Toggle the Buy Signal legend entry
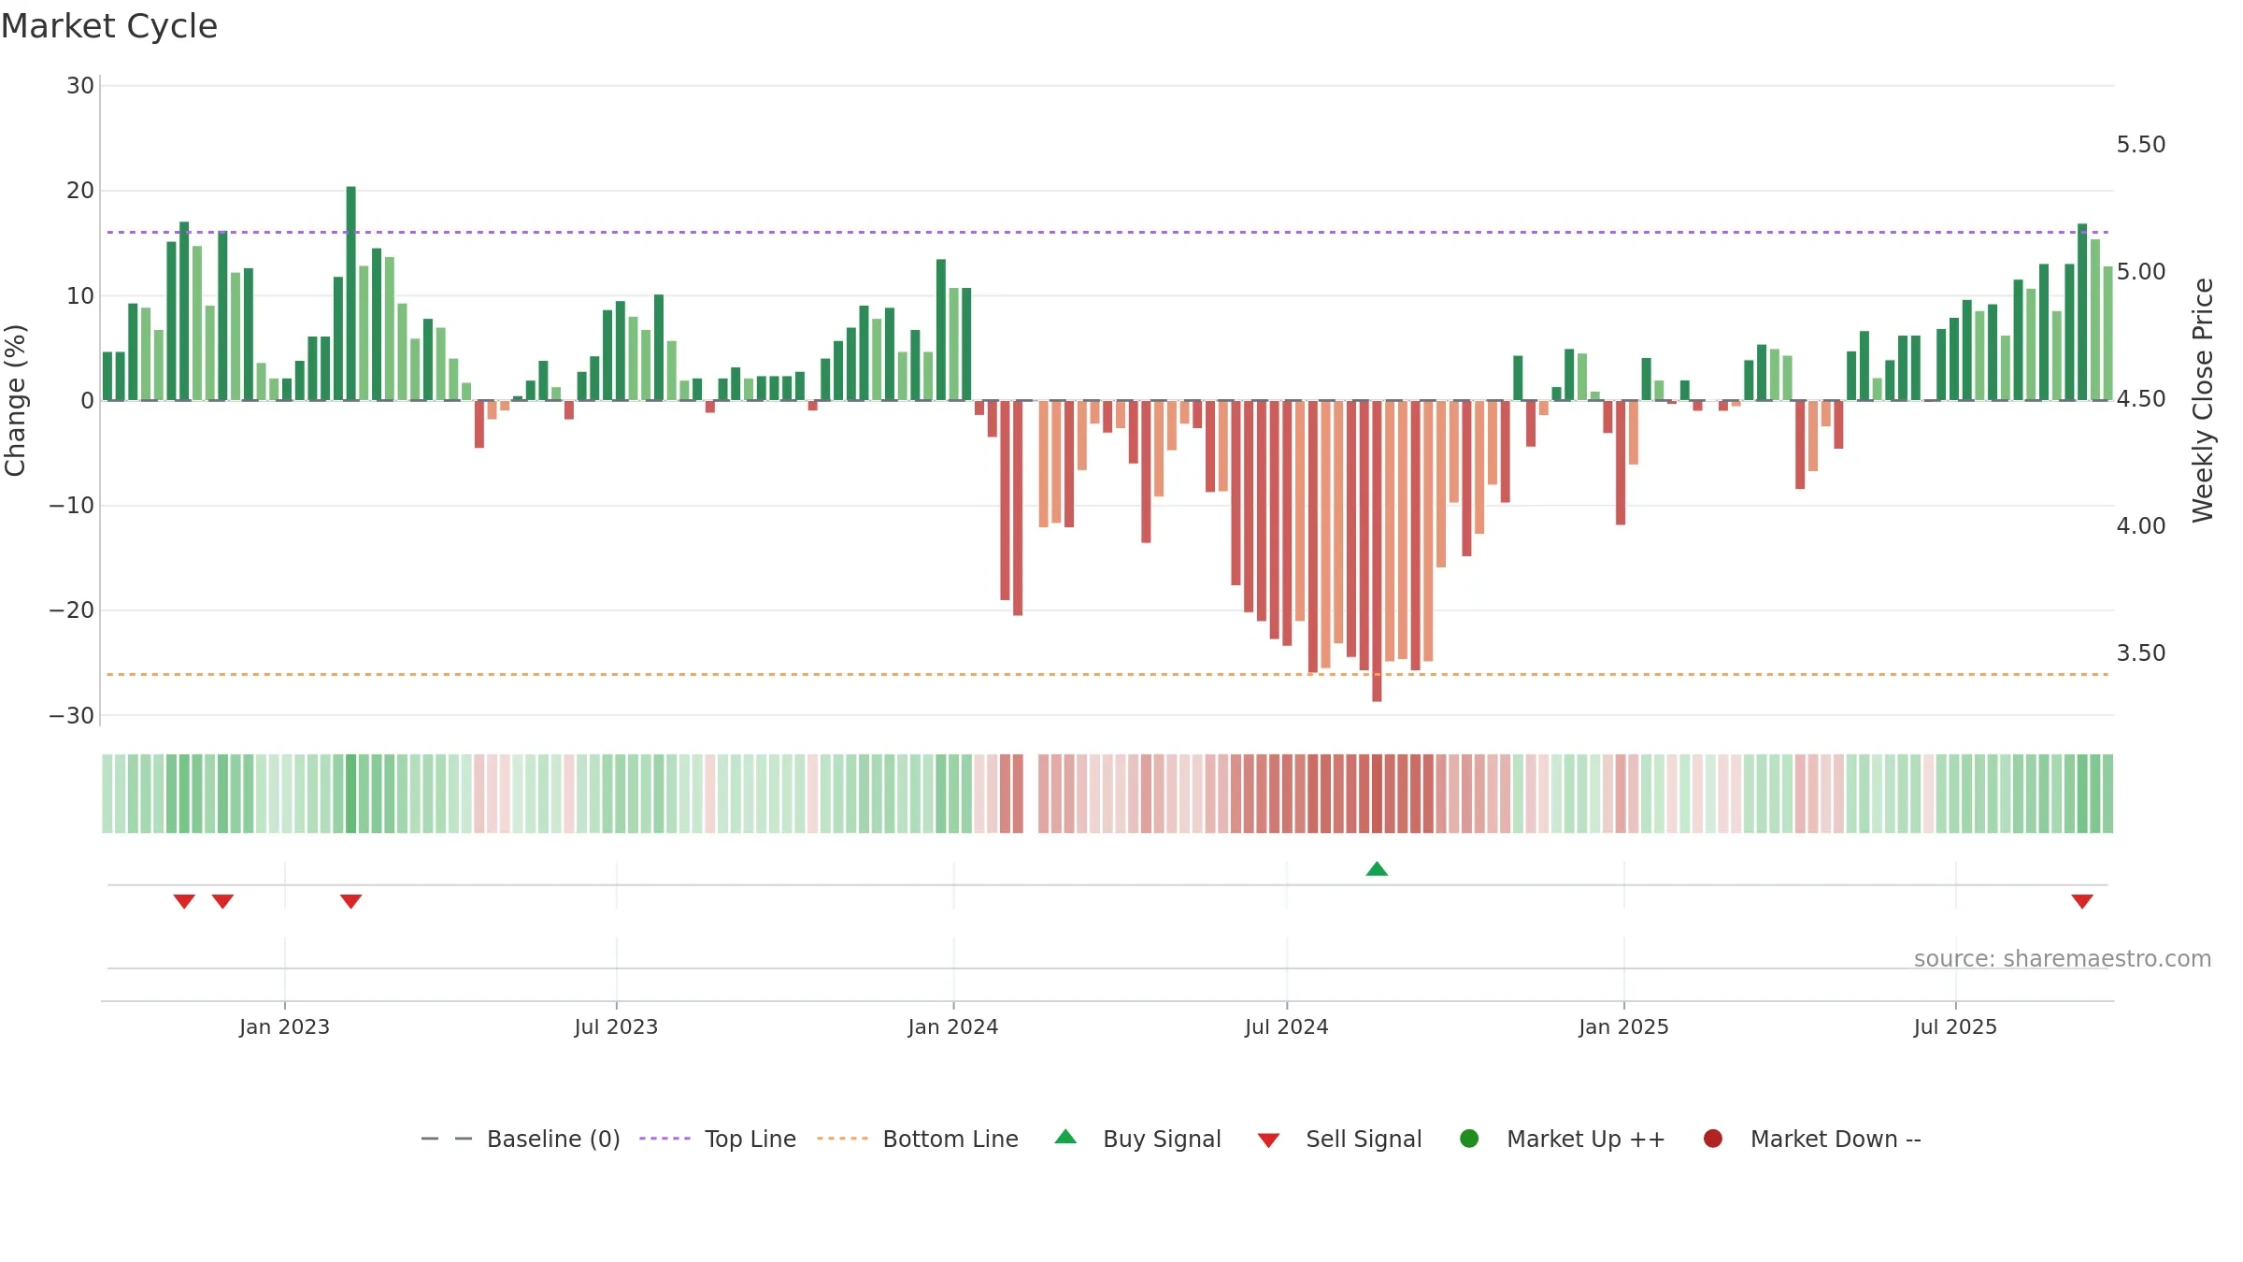The width and height of the screenshot is (2243, 1262). [x=1137, y=1139]
